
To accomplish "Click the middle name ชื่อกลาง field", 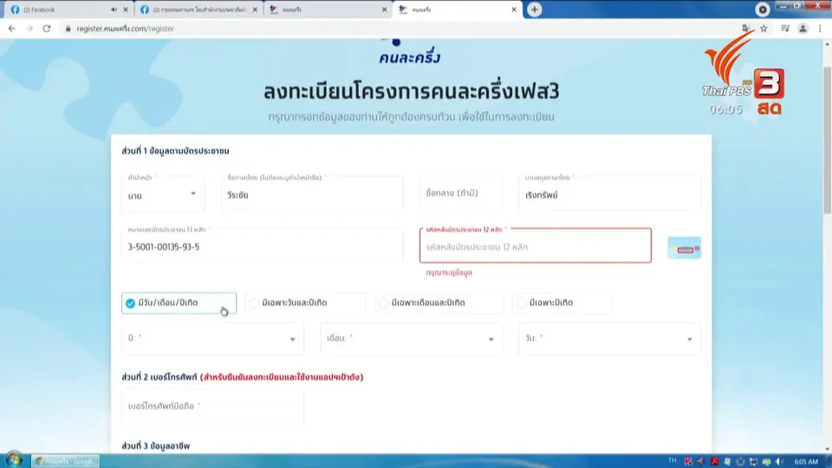I will click(x=460, y=193).
